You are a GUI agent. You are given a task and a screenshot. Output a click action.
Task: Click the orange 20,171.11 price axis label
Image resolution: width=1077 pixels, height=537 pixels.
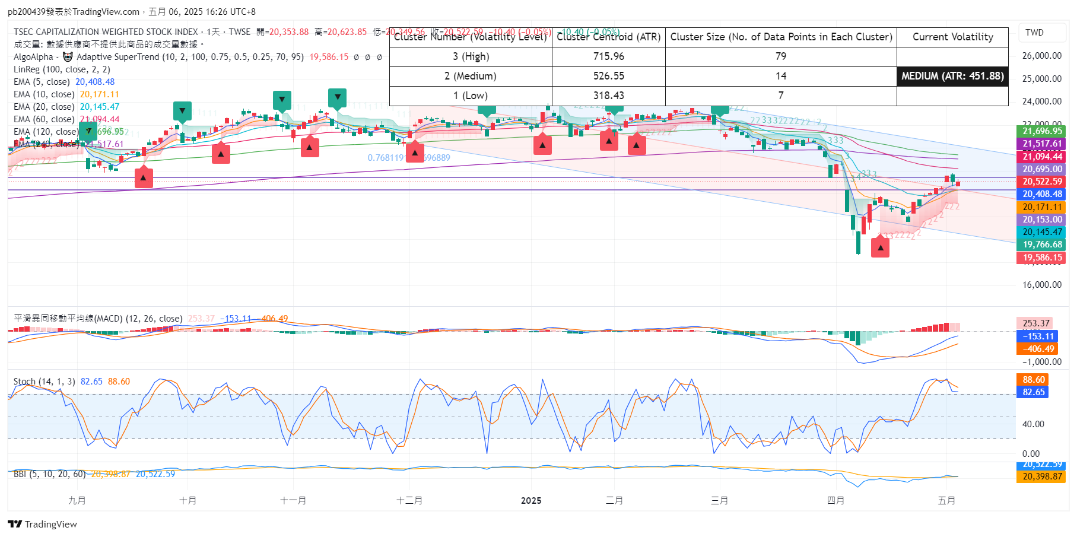[1042, 207]
